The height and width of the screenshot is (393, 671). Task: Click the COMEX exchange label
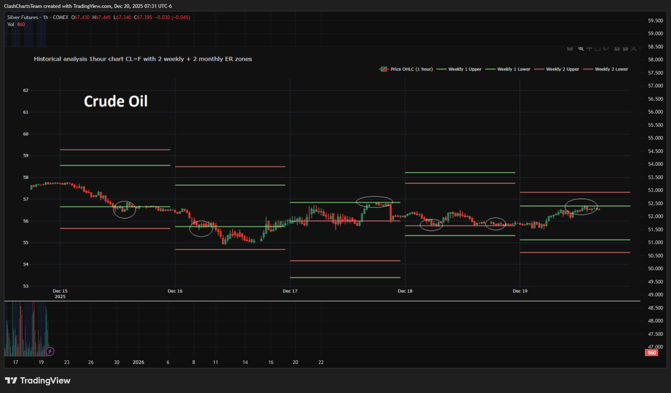pos(61,17)
